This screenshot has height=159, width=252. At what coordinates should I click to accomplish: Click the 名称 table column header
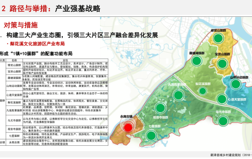coord(14,61)
